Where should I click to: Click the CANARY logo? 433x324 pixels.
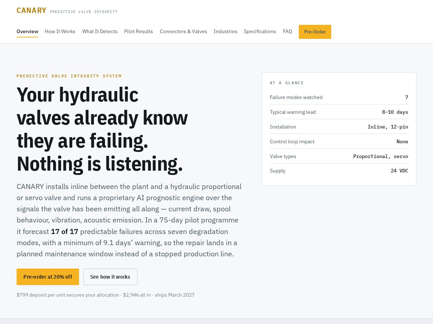(x=31, y=10)
